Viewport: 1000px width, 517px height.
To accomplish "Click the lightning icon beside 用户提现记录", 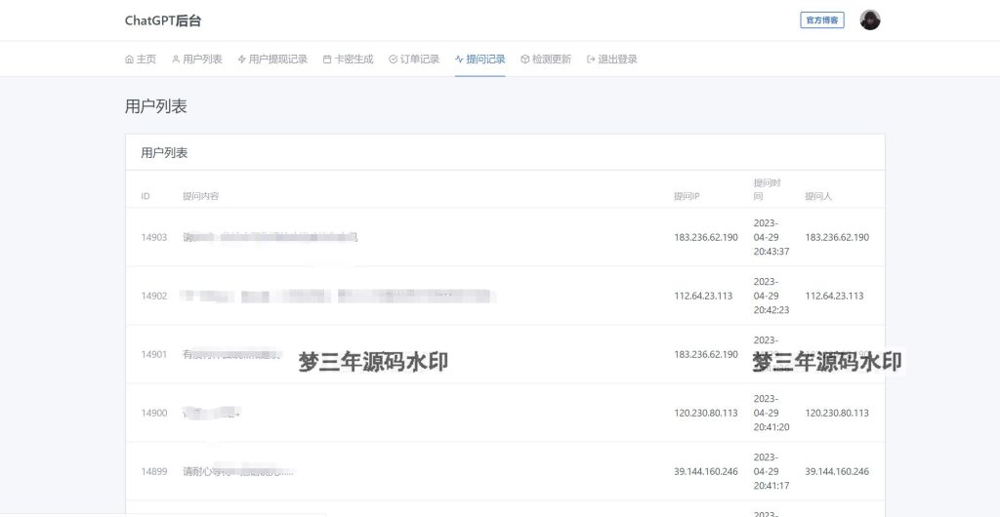I will point(242,60).
